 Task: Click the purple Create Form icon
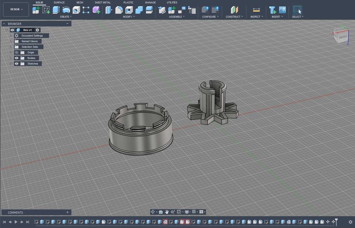pyautogui.click(x=96, y=10)
